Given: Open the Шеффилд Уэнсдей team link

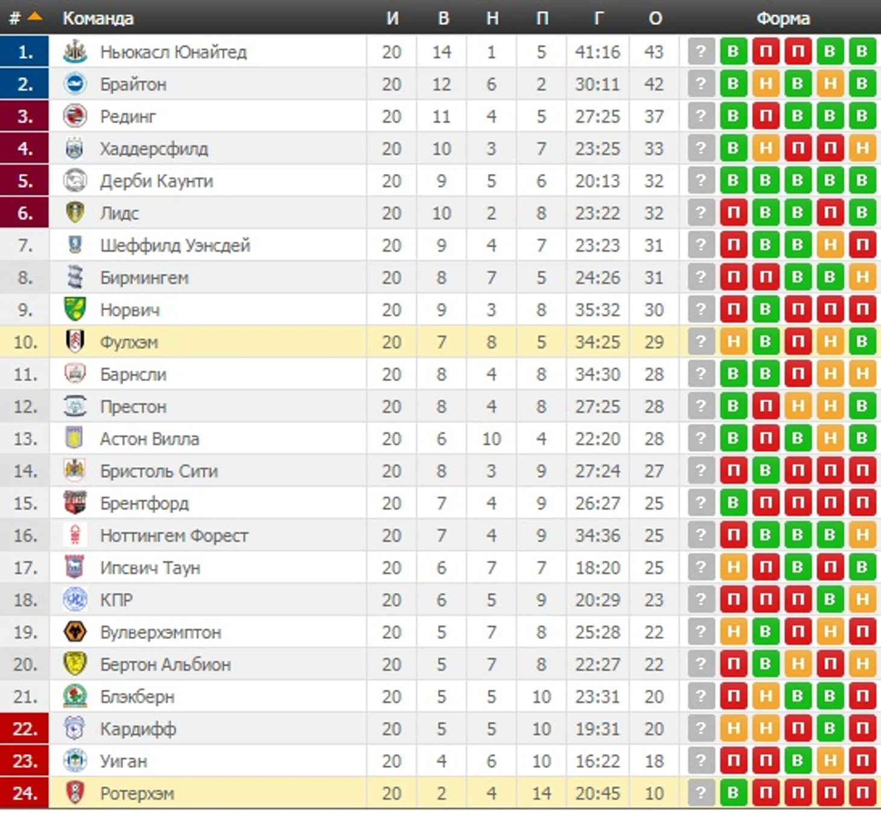Looking at the screenshot, I should pos(175,245).
